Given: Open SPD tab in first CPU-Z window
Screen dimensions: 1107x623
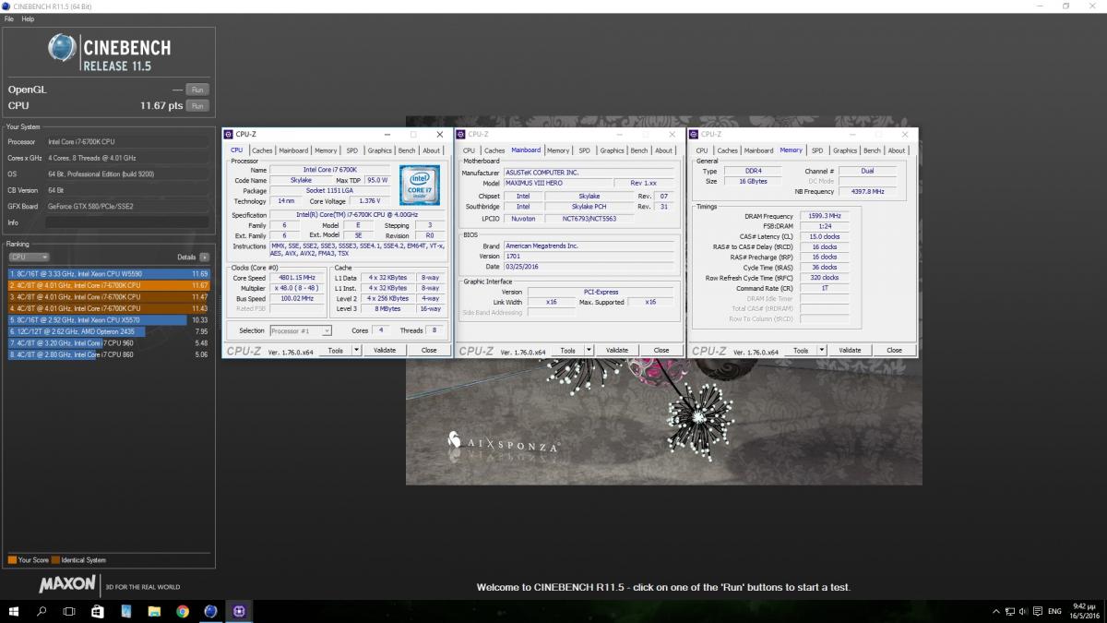Looking at the screenshot, I should tap(351, 150).
